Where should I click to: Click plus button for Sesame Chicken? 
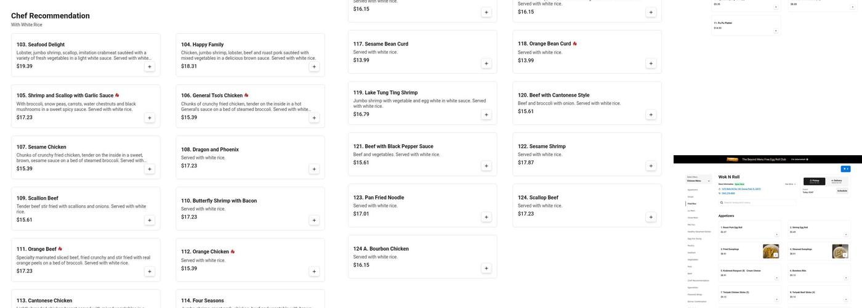[x=150, y=169]
